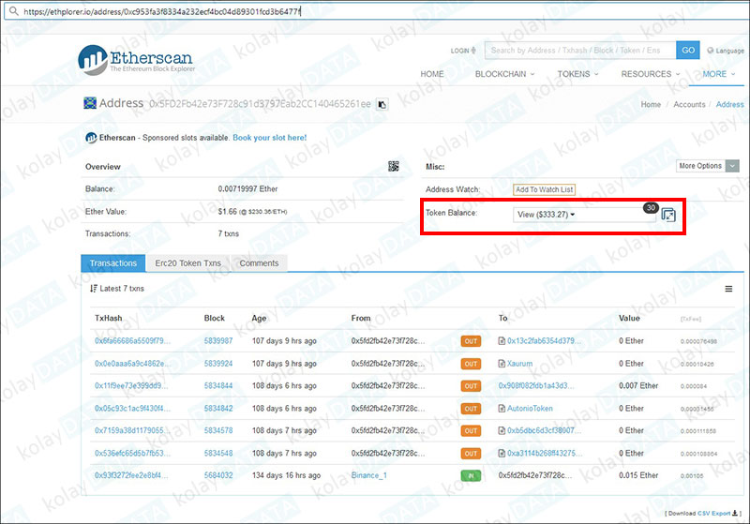The width and height of the screenshot is (750, 524).
Task: Click the Add To Watch List button
Action: (x=544, y=189)
